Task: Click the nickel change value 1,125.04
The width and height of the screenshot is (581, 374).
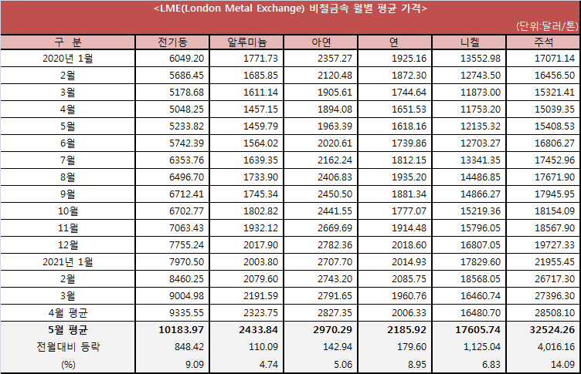Action: pos(481,347)
